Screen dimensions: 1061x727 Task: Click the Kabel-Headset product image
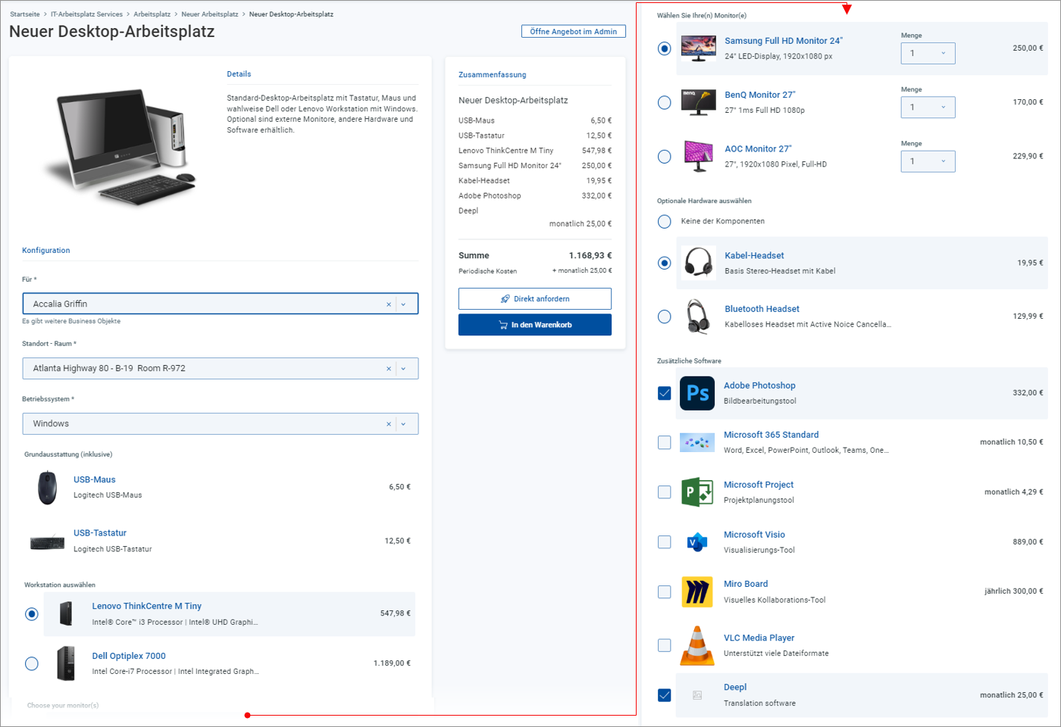pyautogui.click(x=698, y=263)
